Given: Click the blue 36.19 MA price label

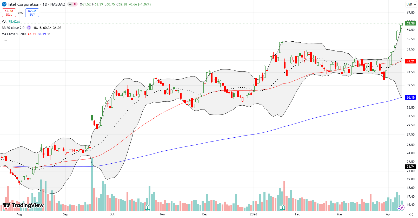Looking at the screenshot, I should coord(410,98).
